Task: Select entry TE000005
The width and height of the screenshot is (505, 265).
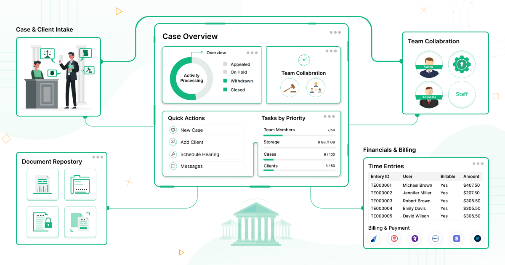Action: (x=381, y=216)
